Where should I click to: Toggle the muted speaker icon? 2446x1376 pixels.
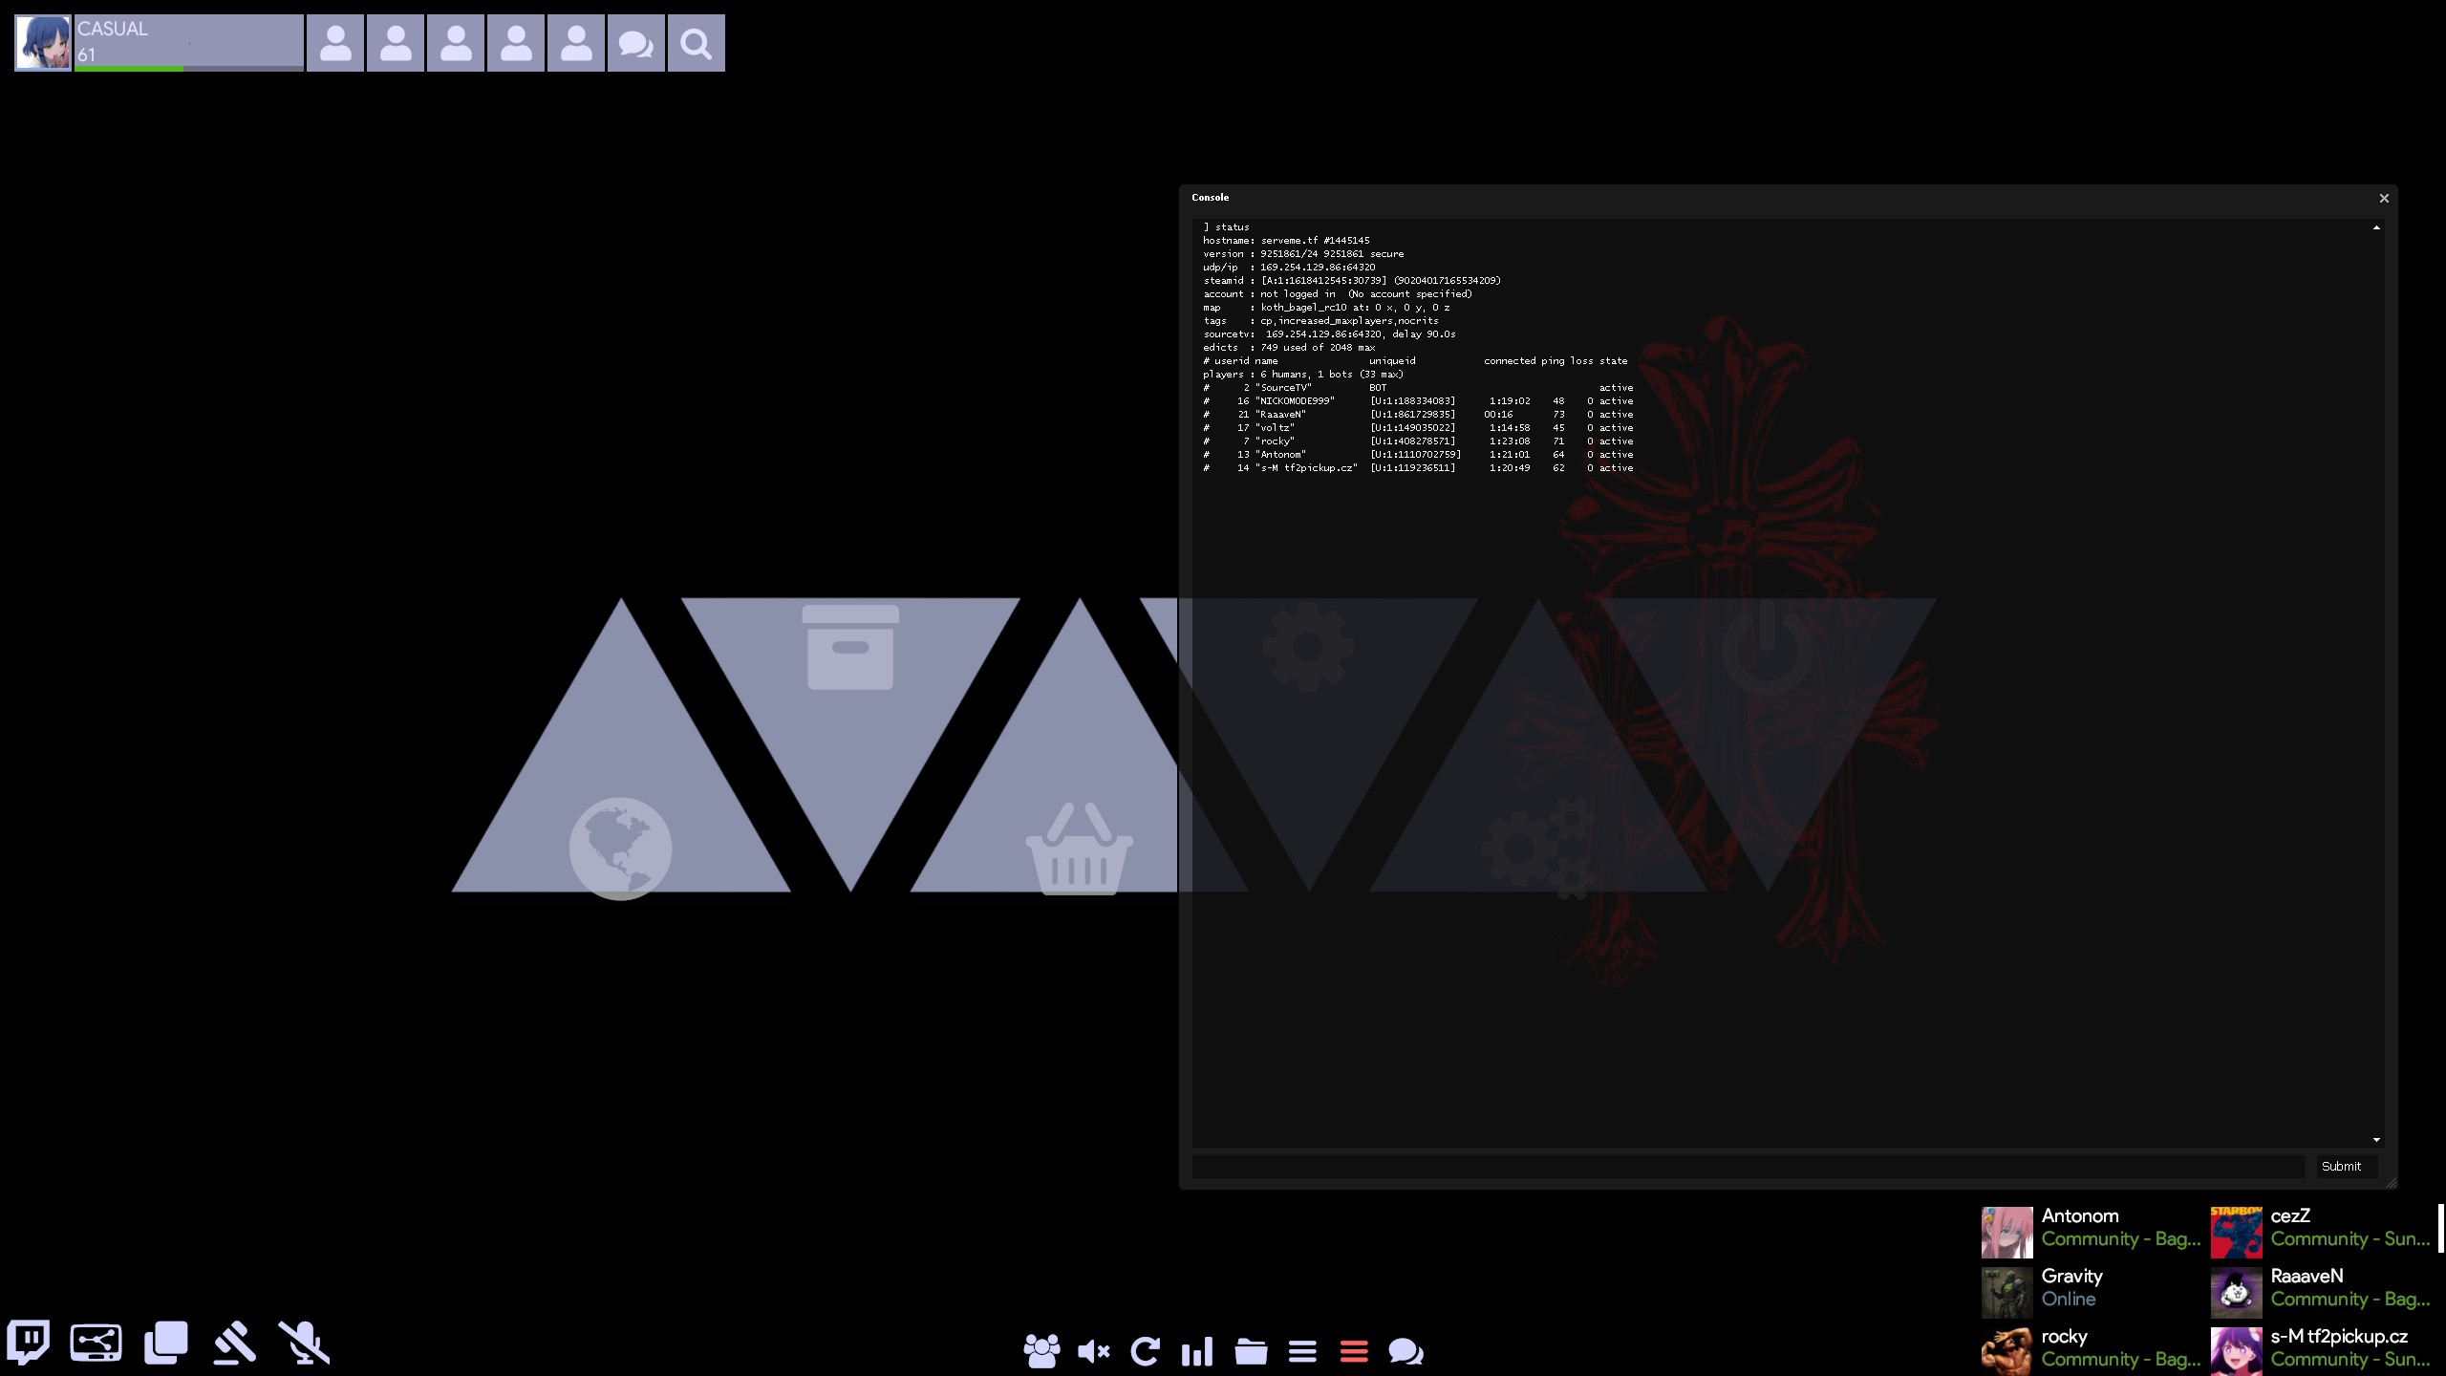coord(1093,1351)
